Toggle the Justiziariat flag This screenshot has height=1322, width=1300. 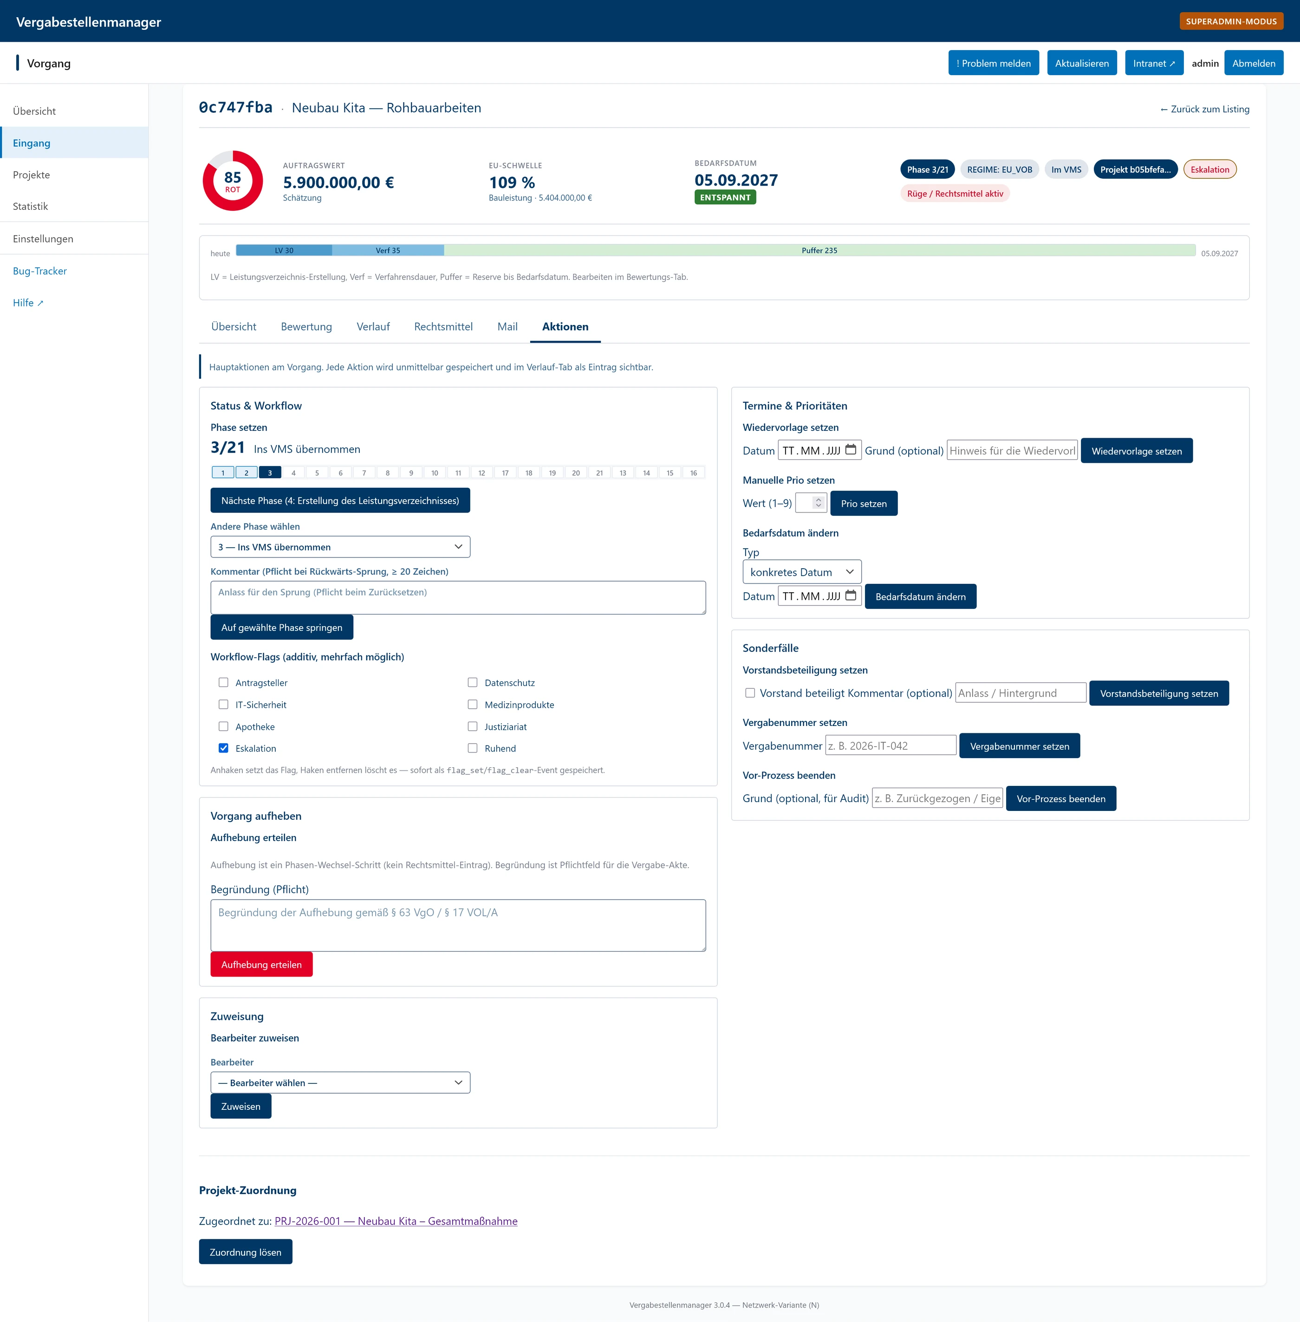(473, 726)
